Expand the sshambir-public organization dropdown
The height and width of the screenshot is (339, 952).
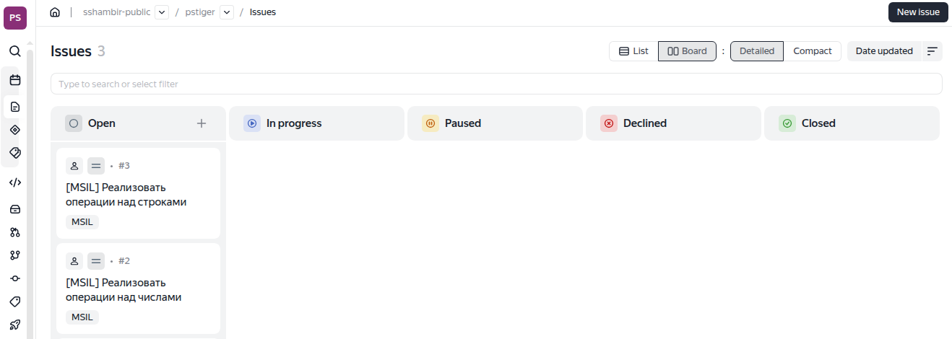[x=162, y=12]
